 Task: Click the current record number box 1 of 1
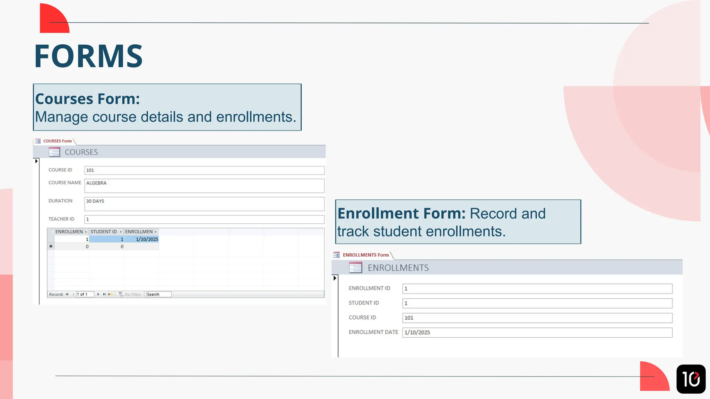[85, 294]
